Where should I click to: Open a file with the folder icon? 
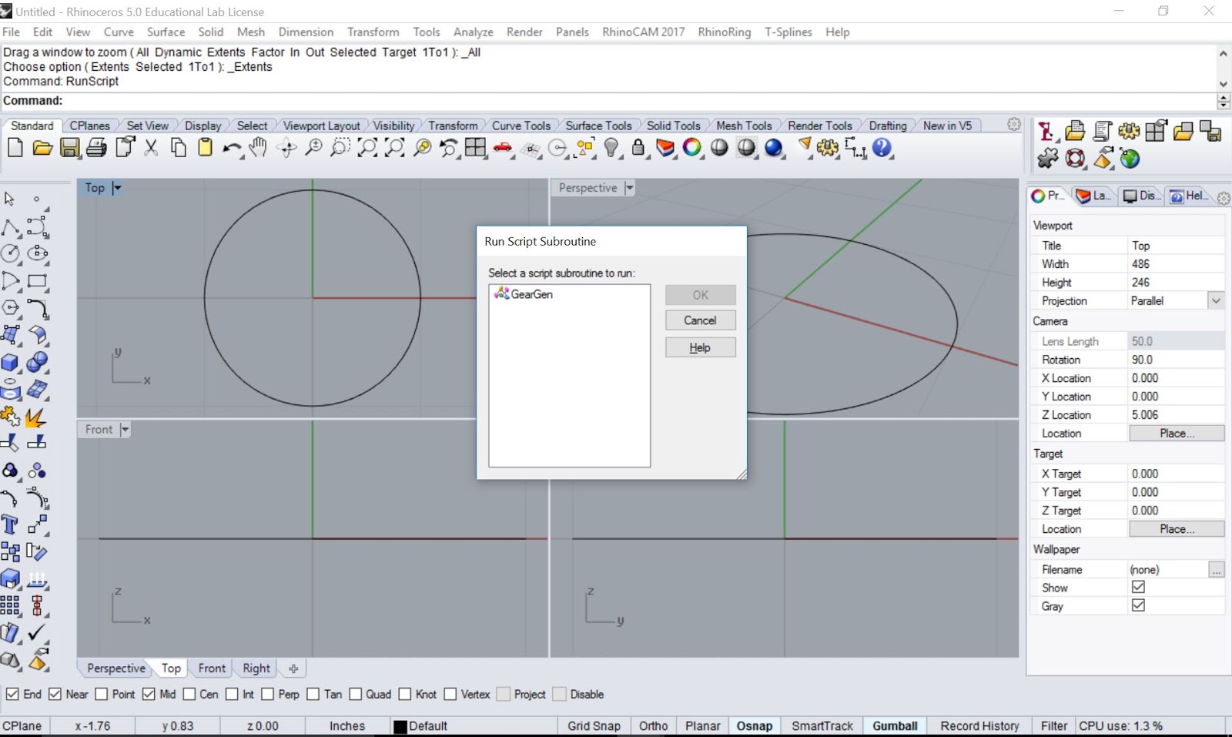(x=42, y=147)
